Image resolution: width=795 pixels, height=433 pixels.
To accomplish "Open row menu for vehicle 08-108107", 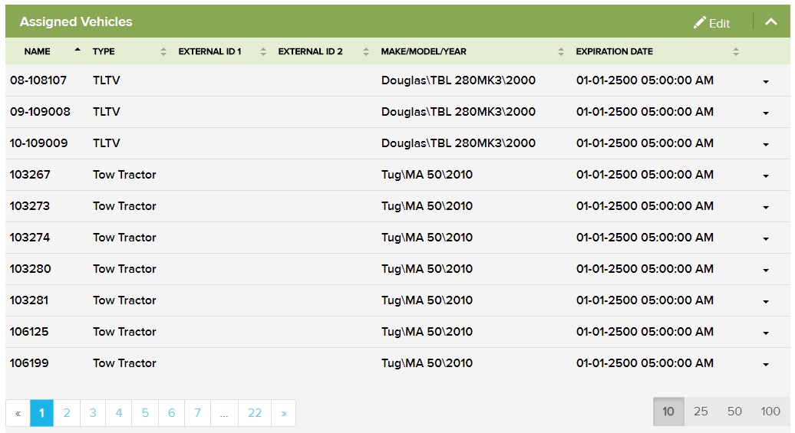I will [x=766, y=81].
